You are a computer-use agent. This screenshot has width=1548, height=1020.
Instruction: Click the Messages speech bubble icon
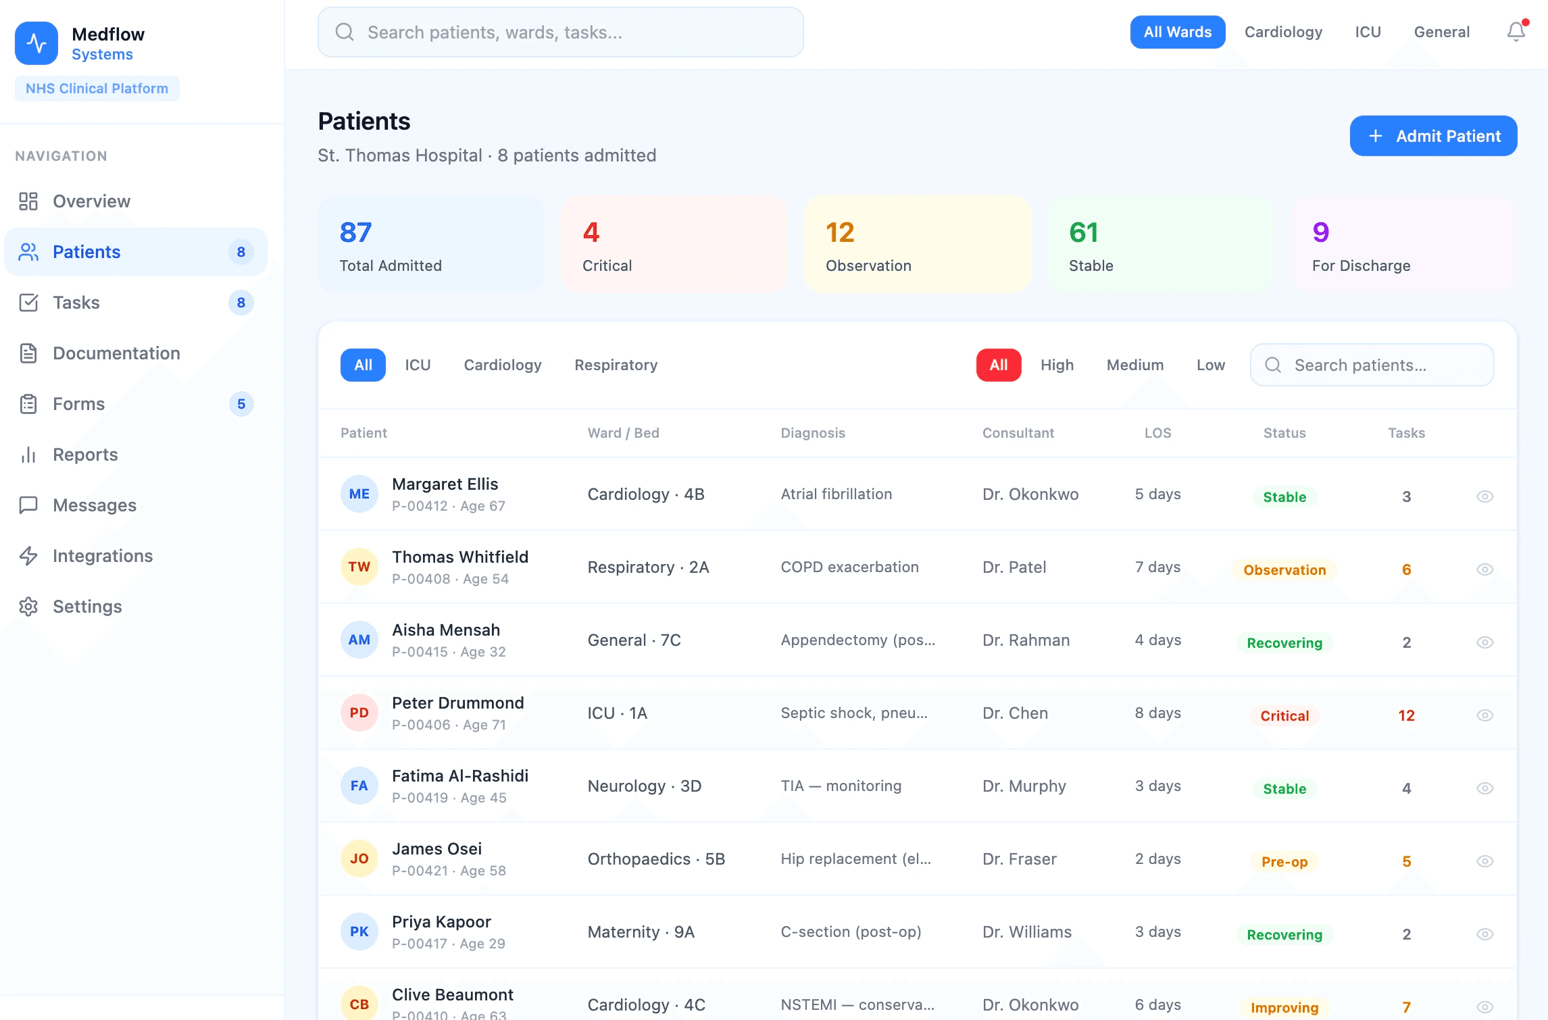coord(28,505)
